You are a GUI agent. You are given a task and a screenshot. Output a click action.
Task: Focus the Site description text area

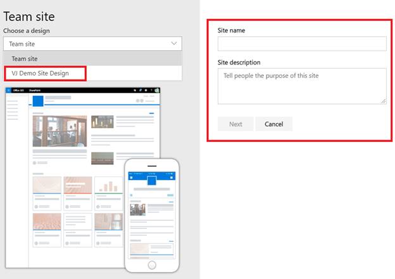pos(302,86)
